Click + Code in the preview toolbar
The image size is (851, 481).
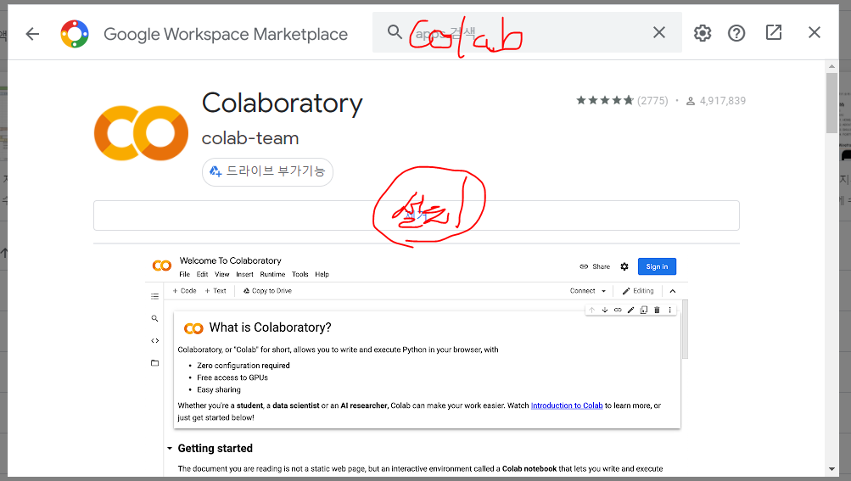tap(184, 291)
